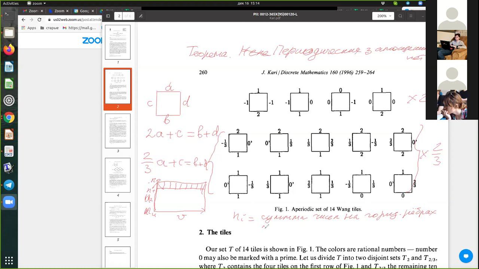
Task: Close the first Zoom Chrome tab
Action: 41,11
